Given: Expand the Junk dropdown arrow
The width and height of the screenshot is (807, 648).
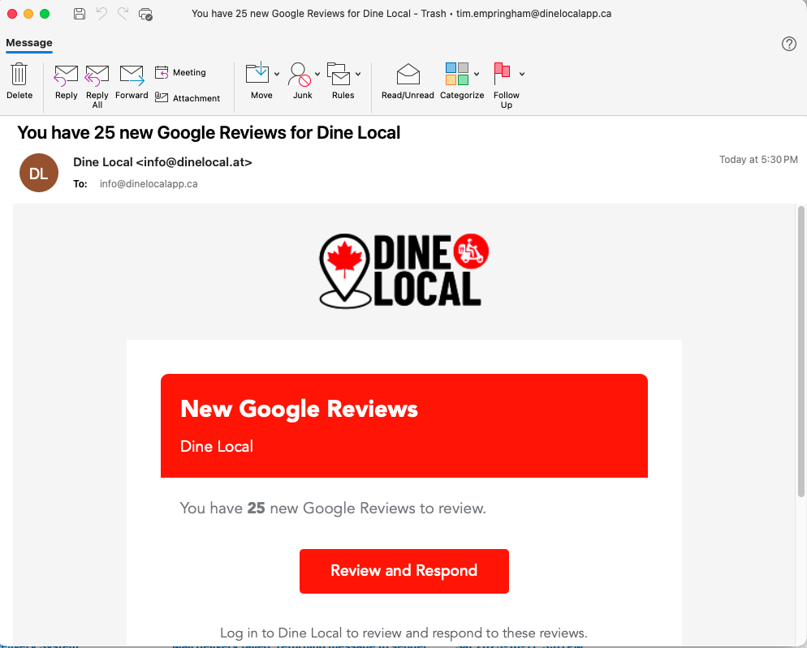Looking at the screenshot, I should (317, 74).
